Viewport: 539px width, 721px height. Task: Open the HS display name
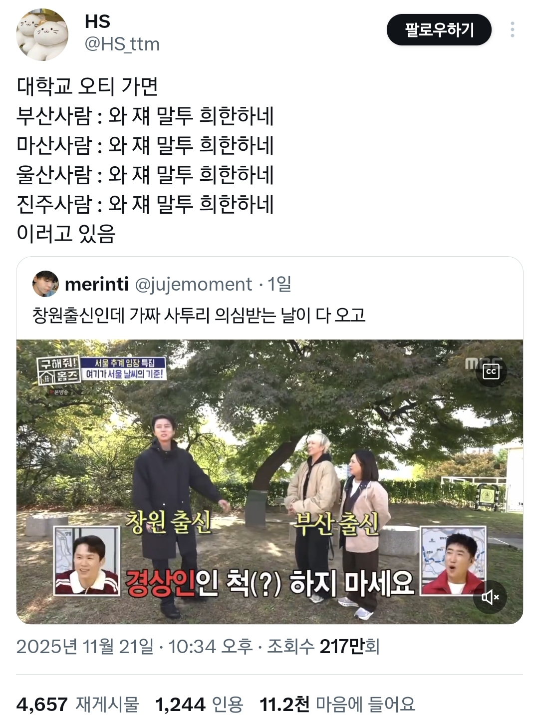pos(97,21)
